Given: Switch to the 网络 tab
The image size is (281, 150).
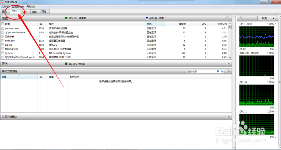Looking at the screenshot, I should click(x=44, y=11).
